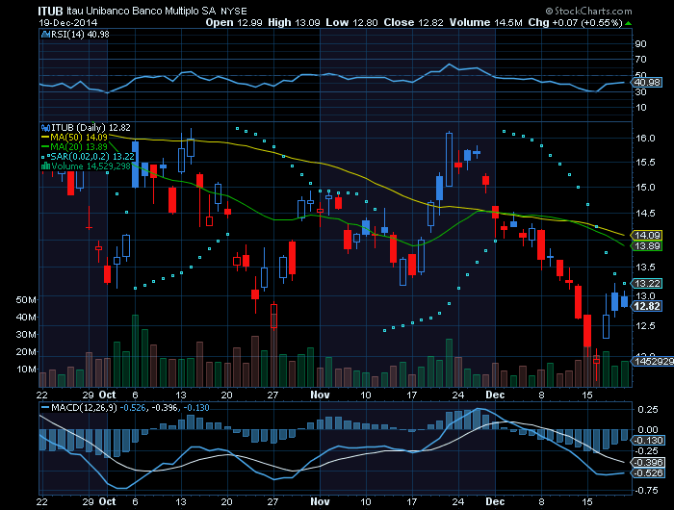This screenshot has height=510, width=674.
Task: Click the SAR dotted legend marker
Action: [x=45, y=157]
